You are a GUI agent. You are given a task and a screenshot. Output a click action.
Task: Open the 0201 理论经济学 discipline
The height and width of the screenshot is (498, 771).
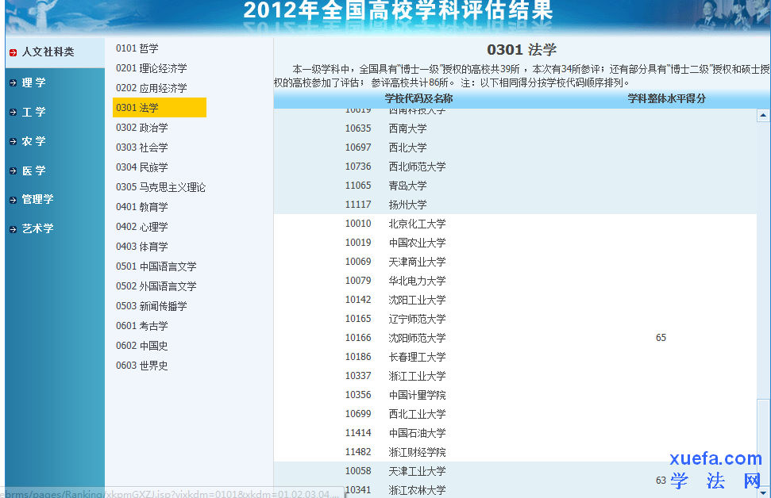click(x=152, y=68)
